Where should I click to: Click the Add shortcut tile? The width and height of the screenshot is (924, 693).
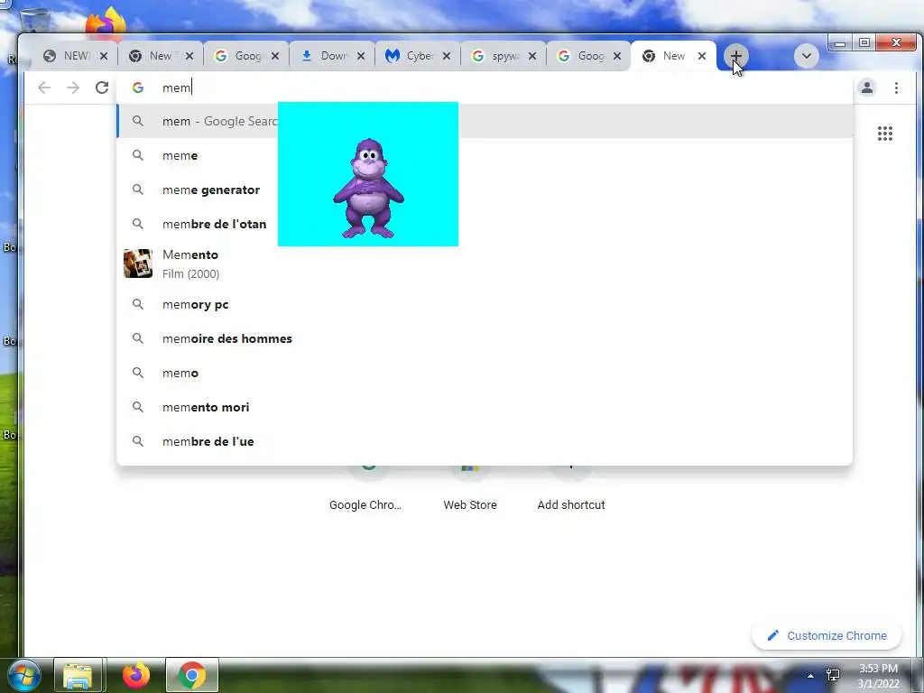pos(571,489)
